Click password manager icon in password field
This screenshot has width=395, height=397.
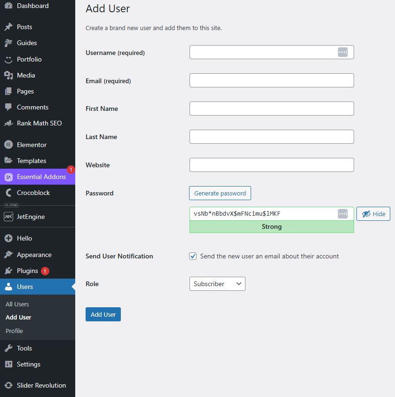tap(342, 214)
